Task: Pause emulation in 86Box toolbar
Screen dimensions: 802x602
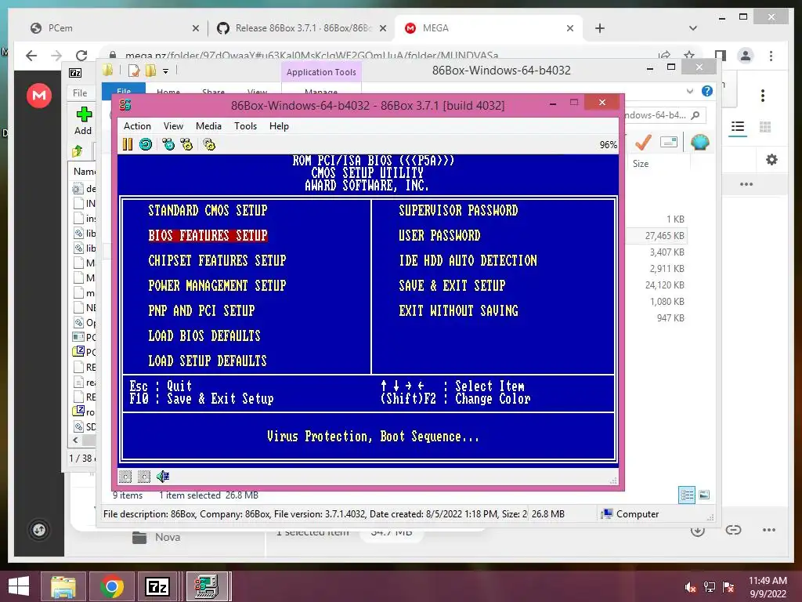Action: pos(128,144)
